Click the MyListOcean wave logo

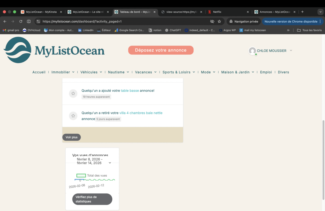pyautogui.click(x=17, y=50)
